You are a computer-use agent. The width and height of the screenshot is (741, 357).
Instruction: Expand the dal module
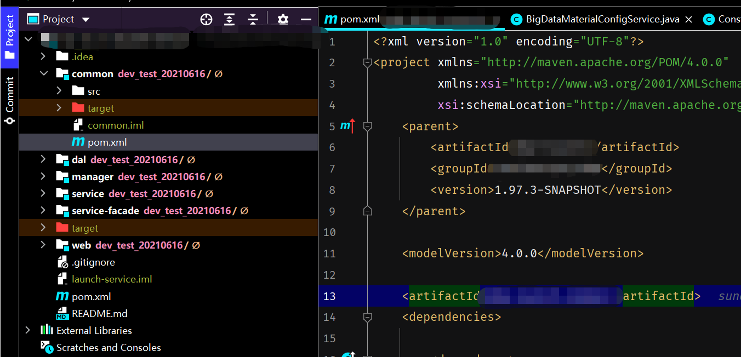[43, 159]
